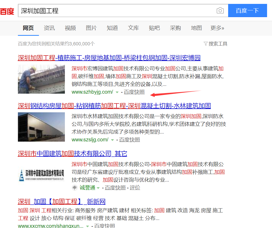Switch to the 网页 tab
Screen dimensions: 272x228
coord(28,28)
